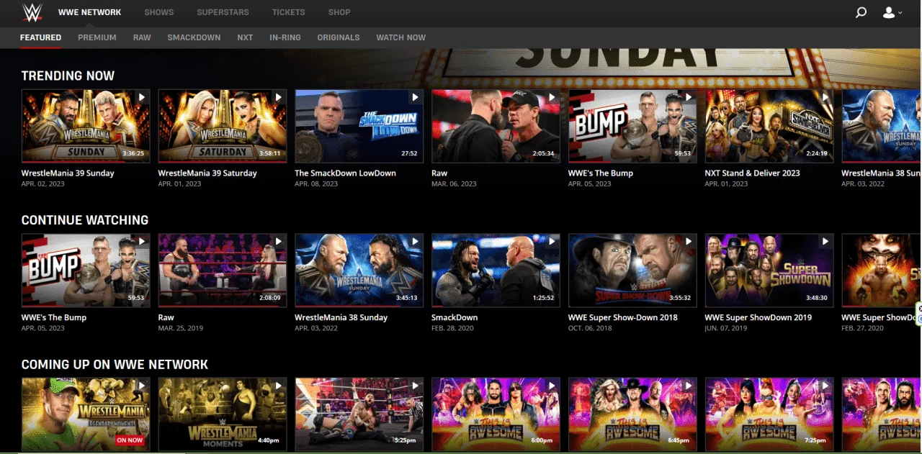Click play icon on Continue Watching The Bump thumbnail
Image resolution: width=922 pixels, height=454 pixels.
pos(142,242)
